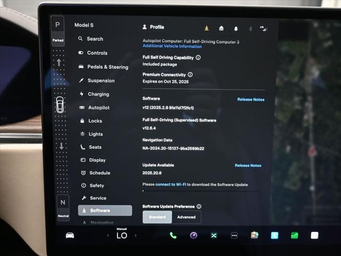Select Advanced update preference
Image resolution: width=341 pixels, height=256 pixels.
pyautogui.click(x=186, y=217)
